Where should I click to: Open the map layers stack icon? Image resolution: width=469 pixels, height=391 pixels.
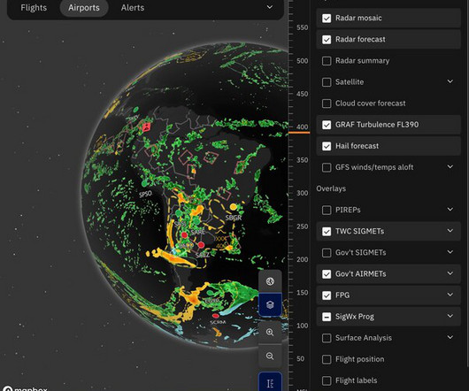pos(270,304)
